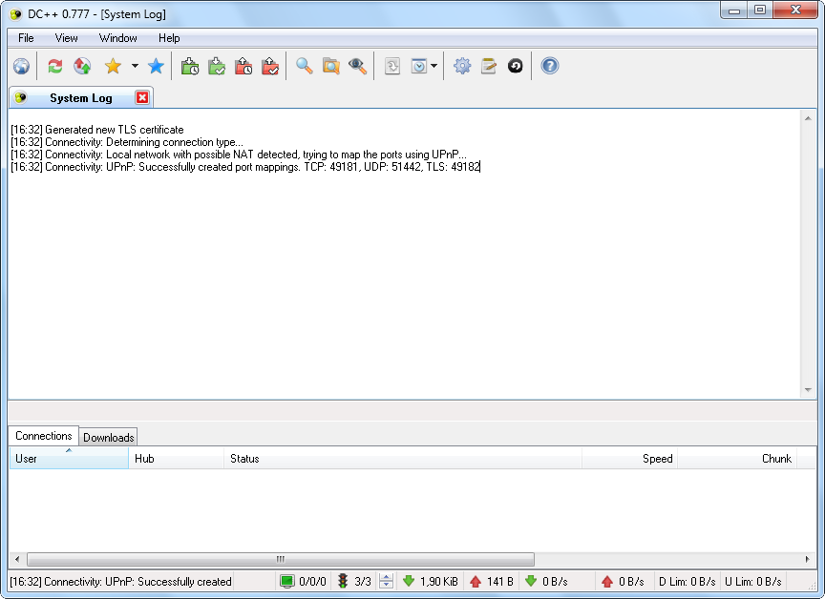Select the System Log tab
The width and height of the screenshot is (825, 599).
click(80, 98)
